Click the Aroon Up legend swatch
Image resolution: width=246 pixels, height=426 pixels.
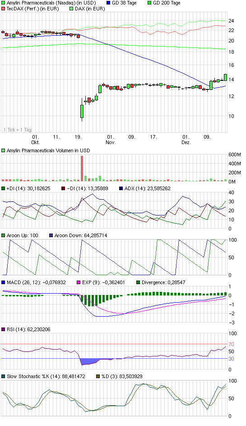(x=3, y=235)
